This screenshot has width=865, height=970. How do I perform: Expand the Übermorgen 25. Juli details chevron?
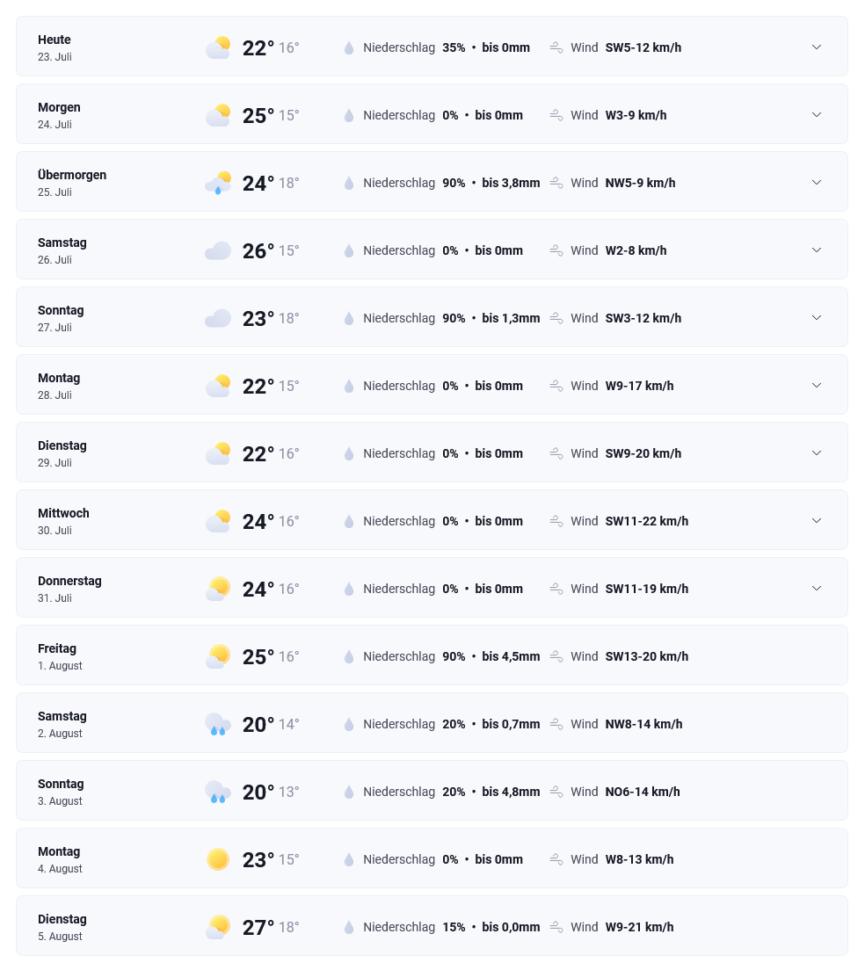pos(816,183)
